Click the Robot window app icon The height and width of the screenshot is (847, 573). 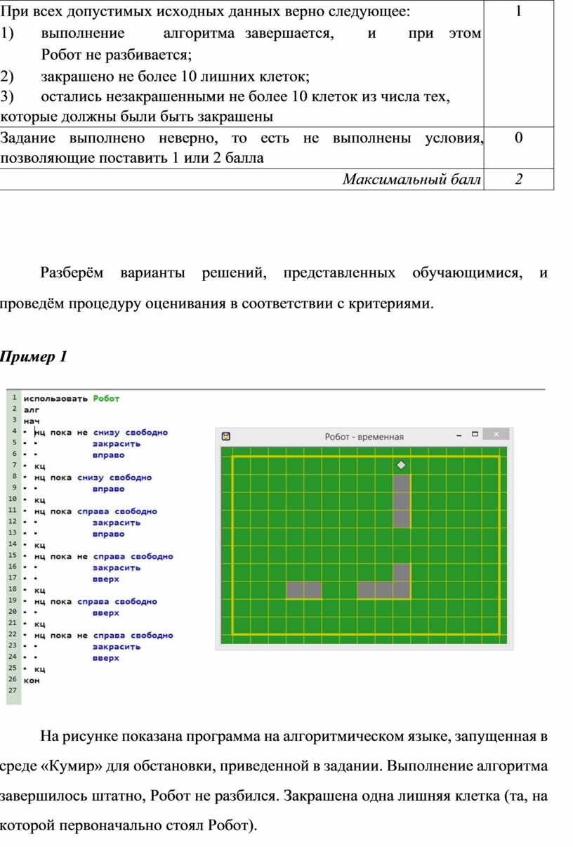[x=226, y=436]
